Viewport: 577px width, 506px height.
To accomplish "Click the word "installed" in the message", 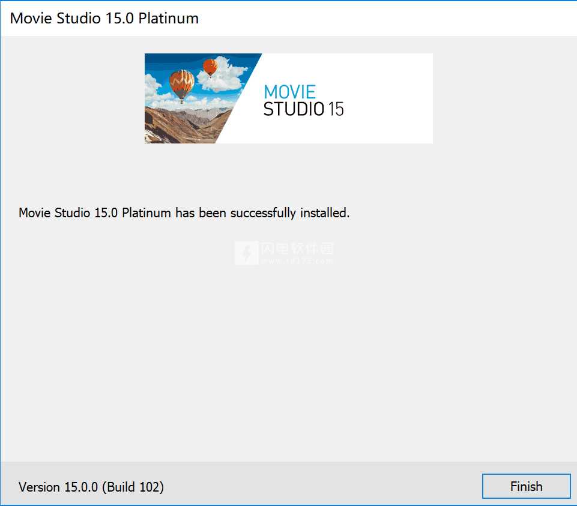I will [325, 212].
